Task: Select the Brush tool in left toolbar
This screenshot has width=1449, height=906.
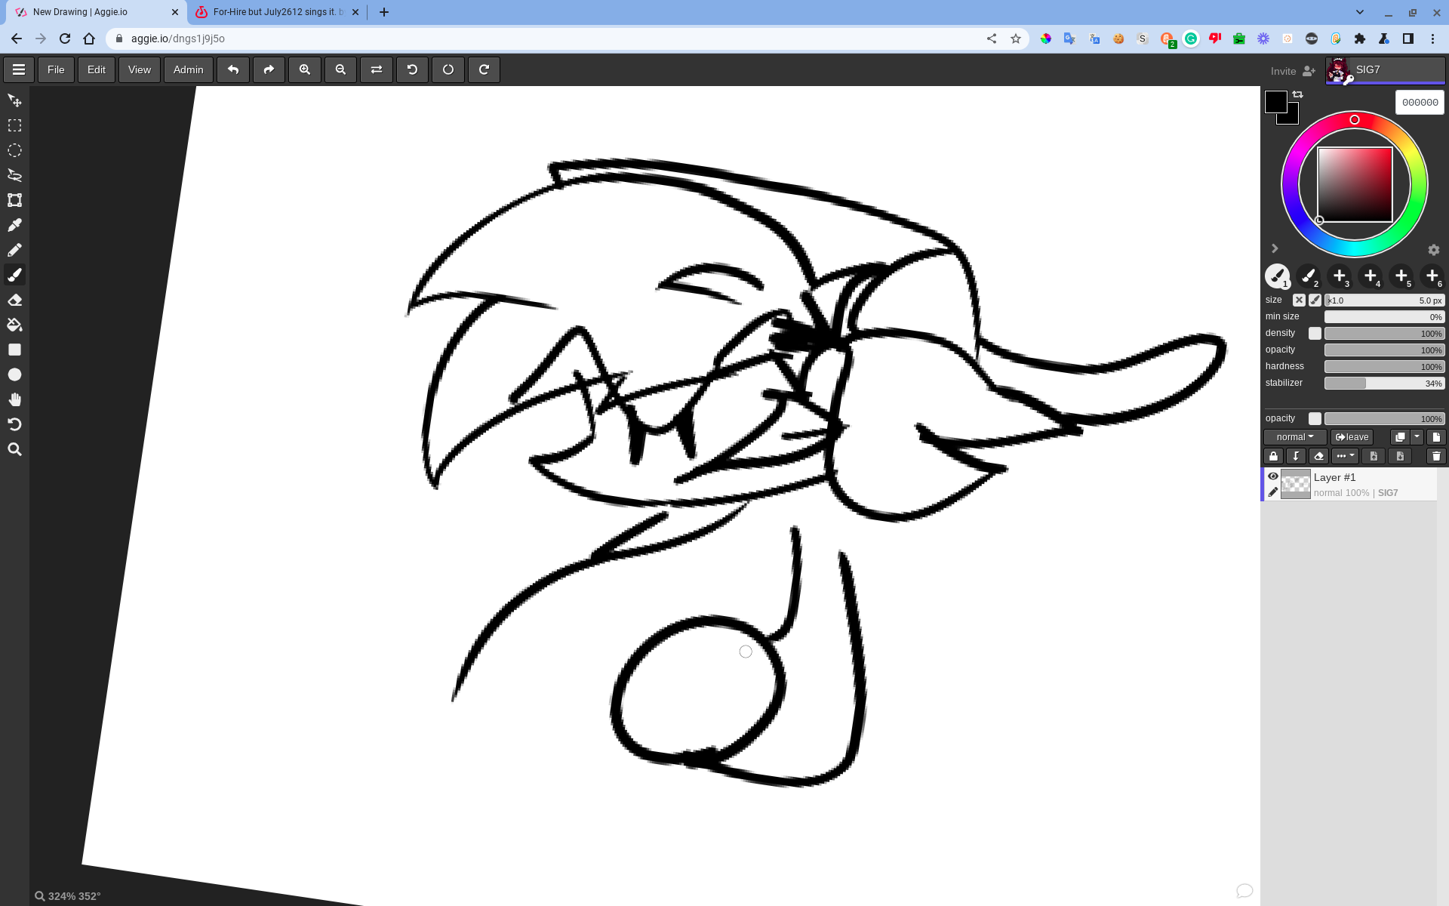Action: coord(14,275)
